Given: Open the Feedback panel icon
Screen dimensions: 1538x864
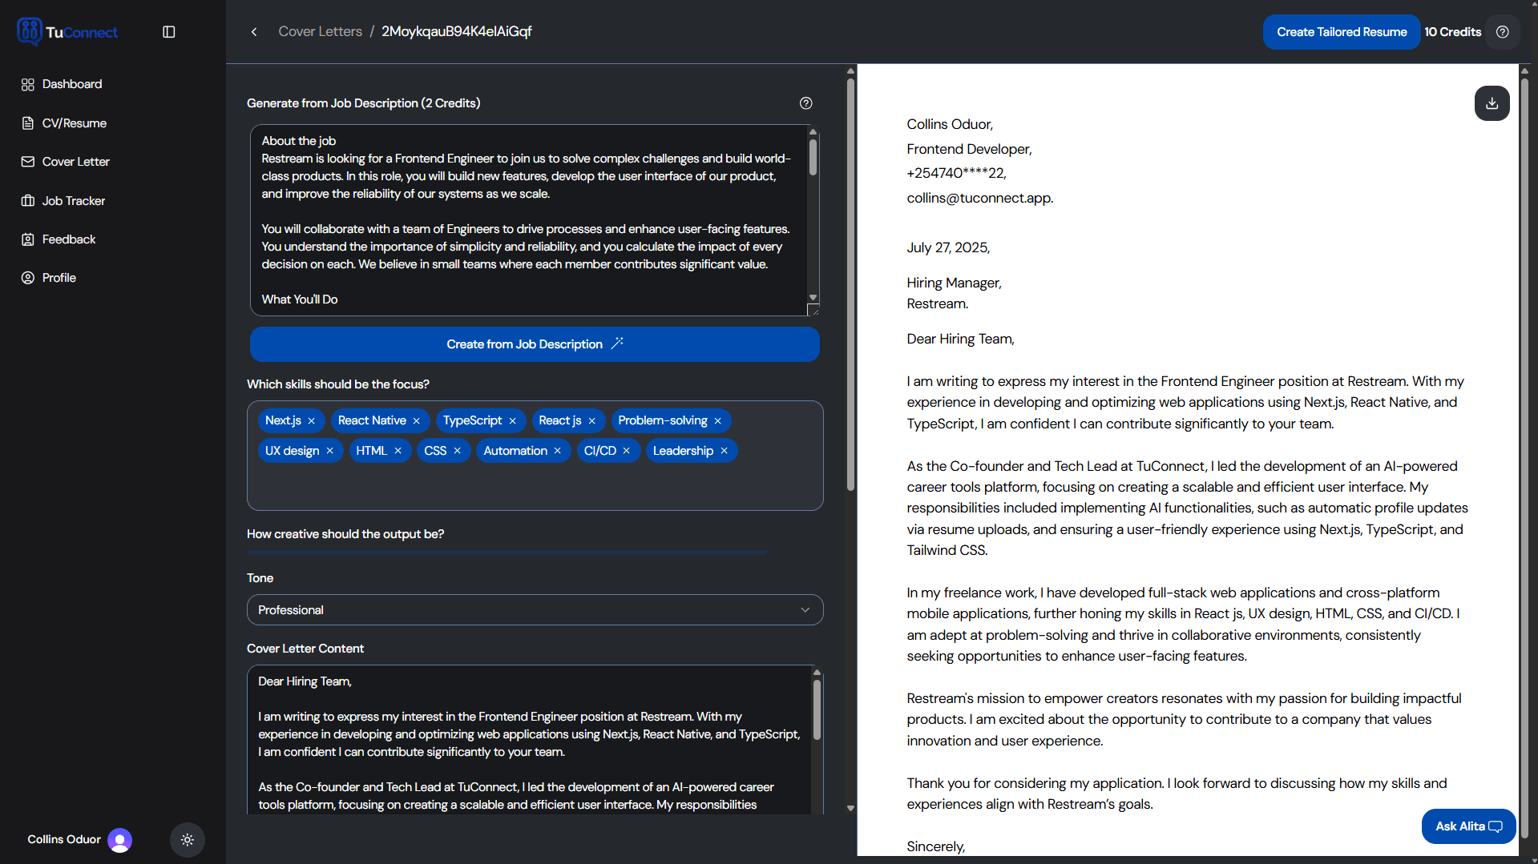Looking at the screenshot, I should 27,239.
